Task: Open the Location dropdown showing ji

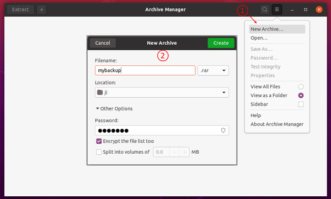Action: (x=162, y=92)
